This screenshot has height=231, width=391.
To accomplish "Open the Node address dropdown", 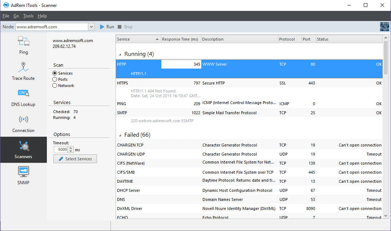I will (x=91, y=27).
